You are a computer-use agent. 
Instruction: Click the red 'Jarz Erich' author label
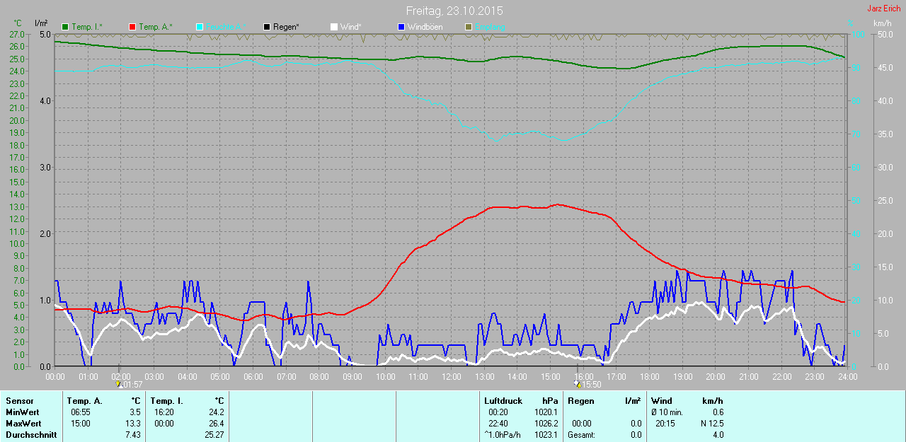pos(884,8)
